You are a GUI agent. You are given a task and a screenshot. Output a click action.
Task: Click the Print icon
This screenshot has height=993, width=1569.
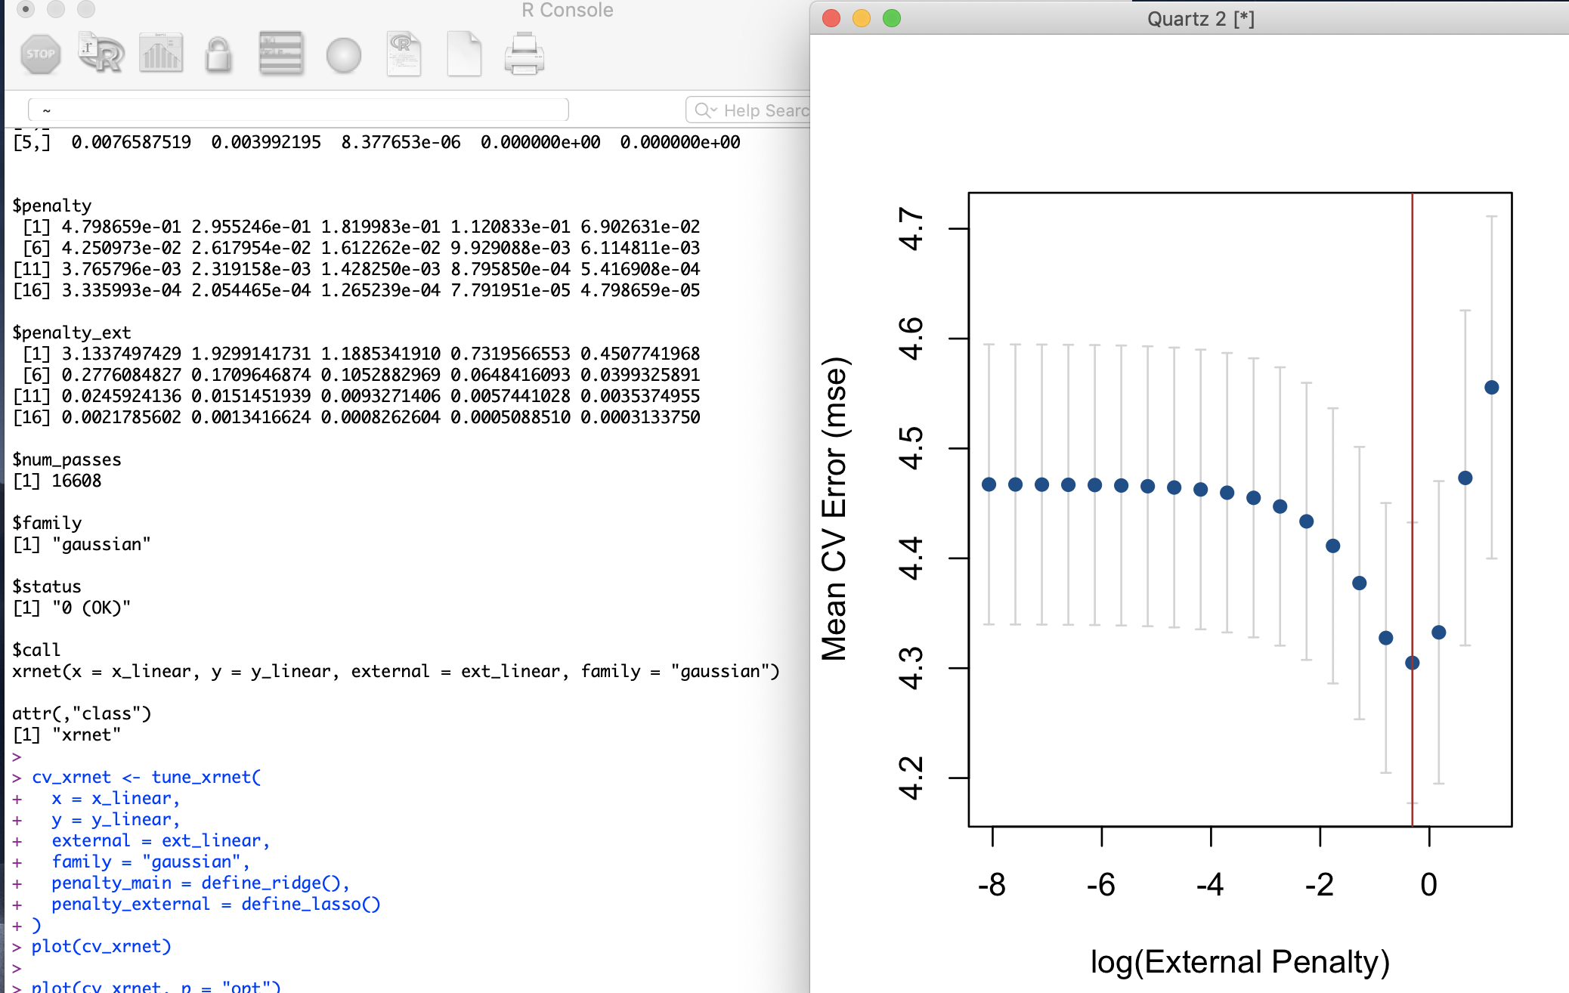524,54
